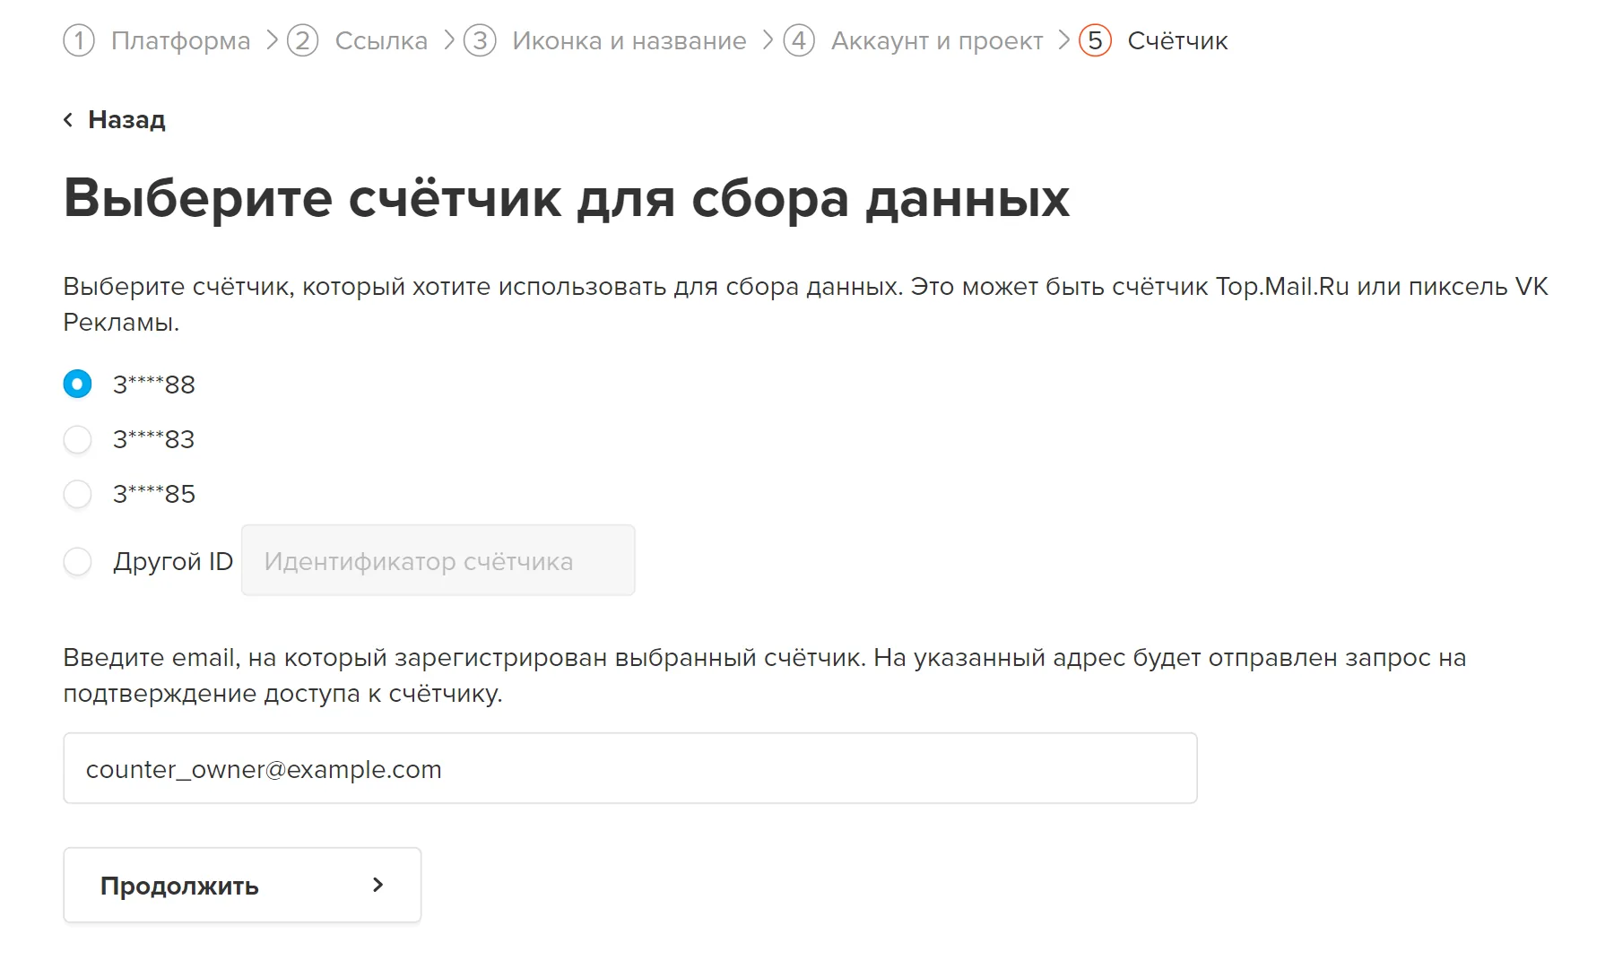Image resolution: width=1614 pixels, height=960 pixels.
Task: Open the Аккаунт и проект step
Action: tap(937, 40)
